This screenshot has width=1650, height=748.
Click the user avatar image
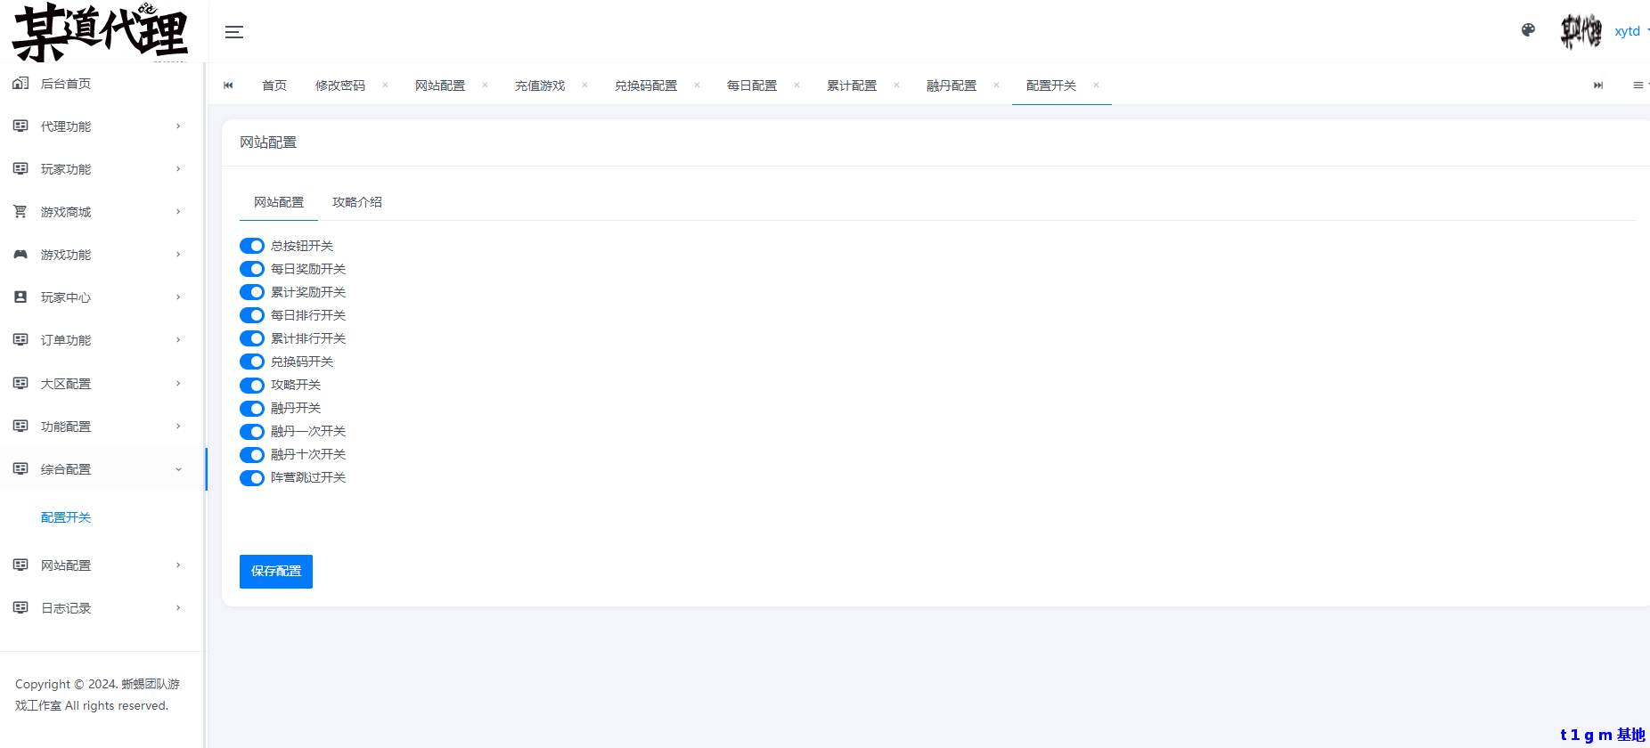(x=1581, y=31)
